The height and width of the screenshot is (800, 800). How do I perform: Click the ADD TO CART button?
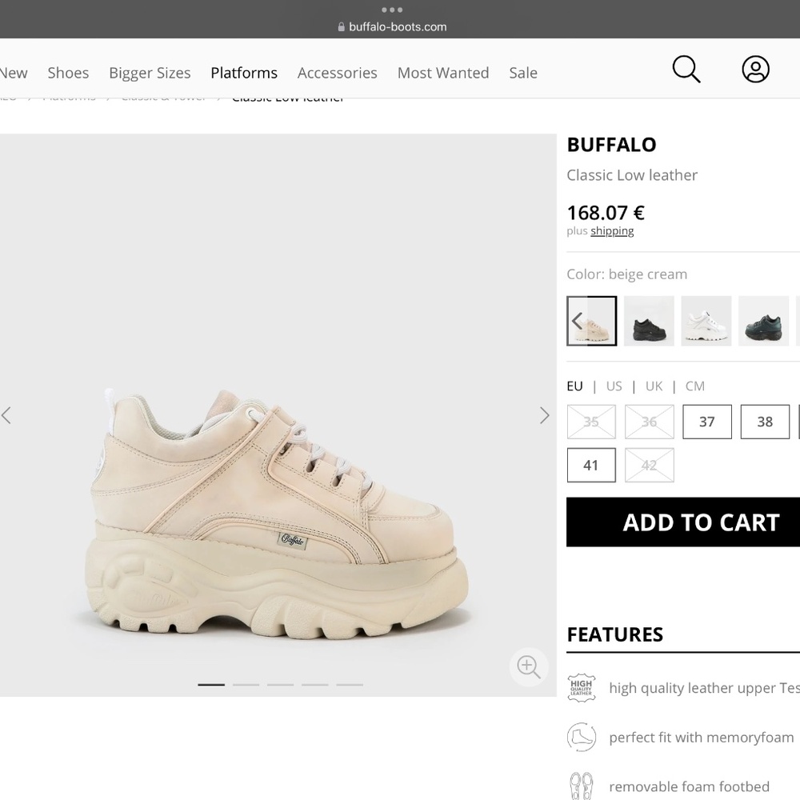683,522
